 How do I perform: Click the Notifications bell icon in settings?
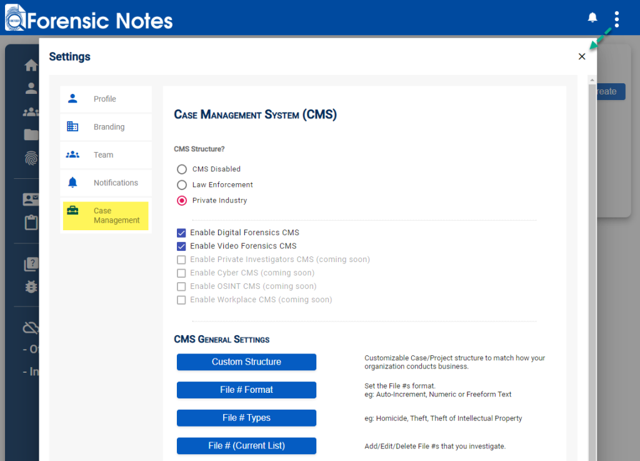[x=72, y=182]
